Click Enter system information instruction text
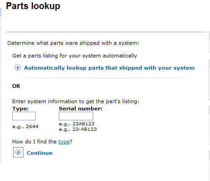210x181 pixels. pos(76,101)
